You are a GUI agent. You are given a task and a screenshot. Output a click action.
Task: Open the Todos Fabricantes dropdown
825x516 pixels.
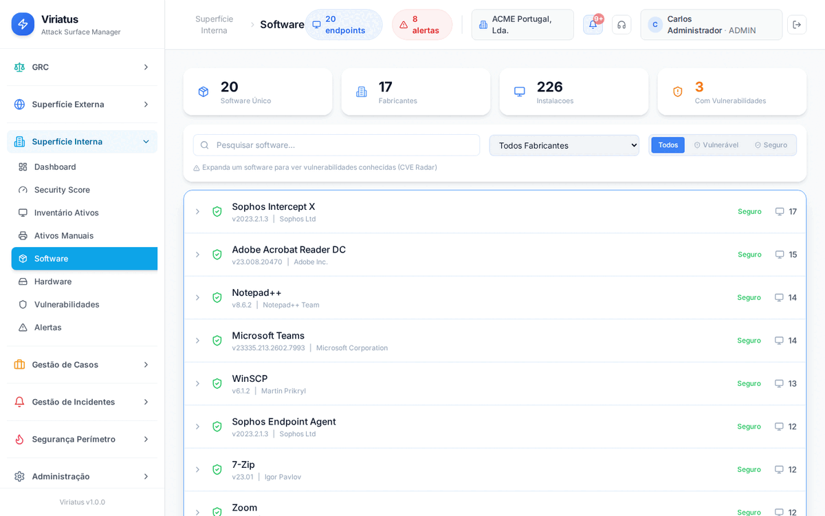coord(564,145)
